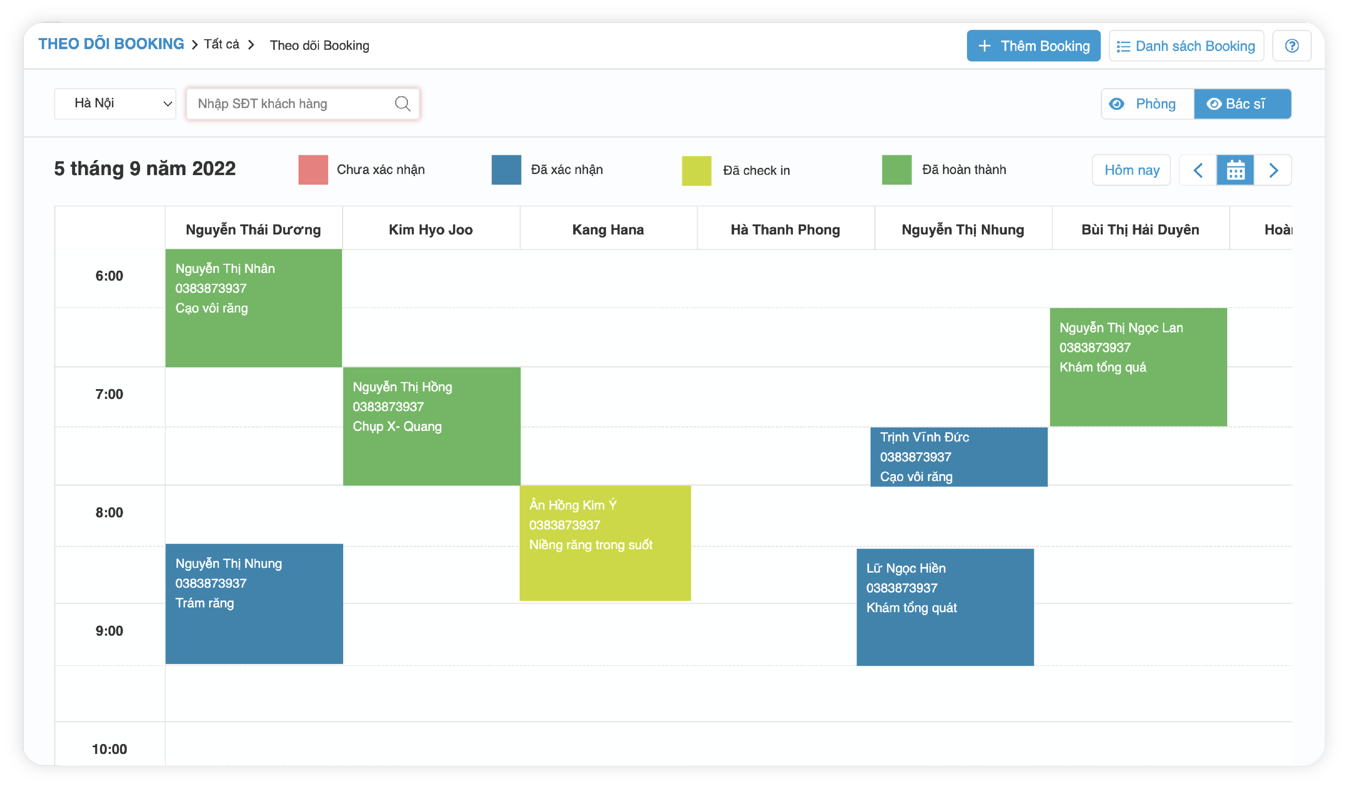This screenshot has width=1347, height=788.
Task: Click breadcrumb chevron after Tất cả
Action: point(251,45)
